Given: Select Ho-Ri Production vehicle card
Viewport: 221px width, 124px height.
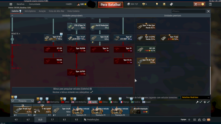Looking at the screenshot, I should point(100,26).
